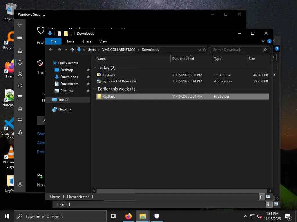Navigate forward in Downloads Explorer window
The height and width of the screenshot is (222, 297).
pos(59,50)
